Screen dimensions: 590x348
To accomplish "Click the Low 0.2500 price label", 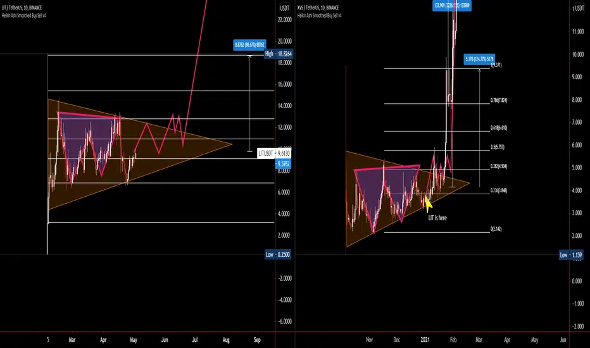I will click(278, 255).
